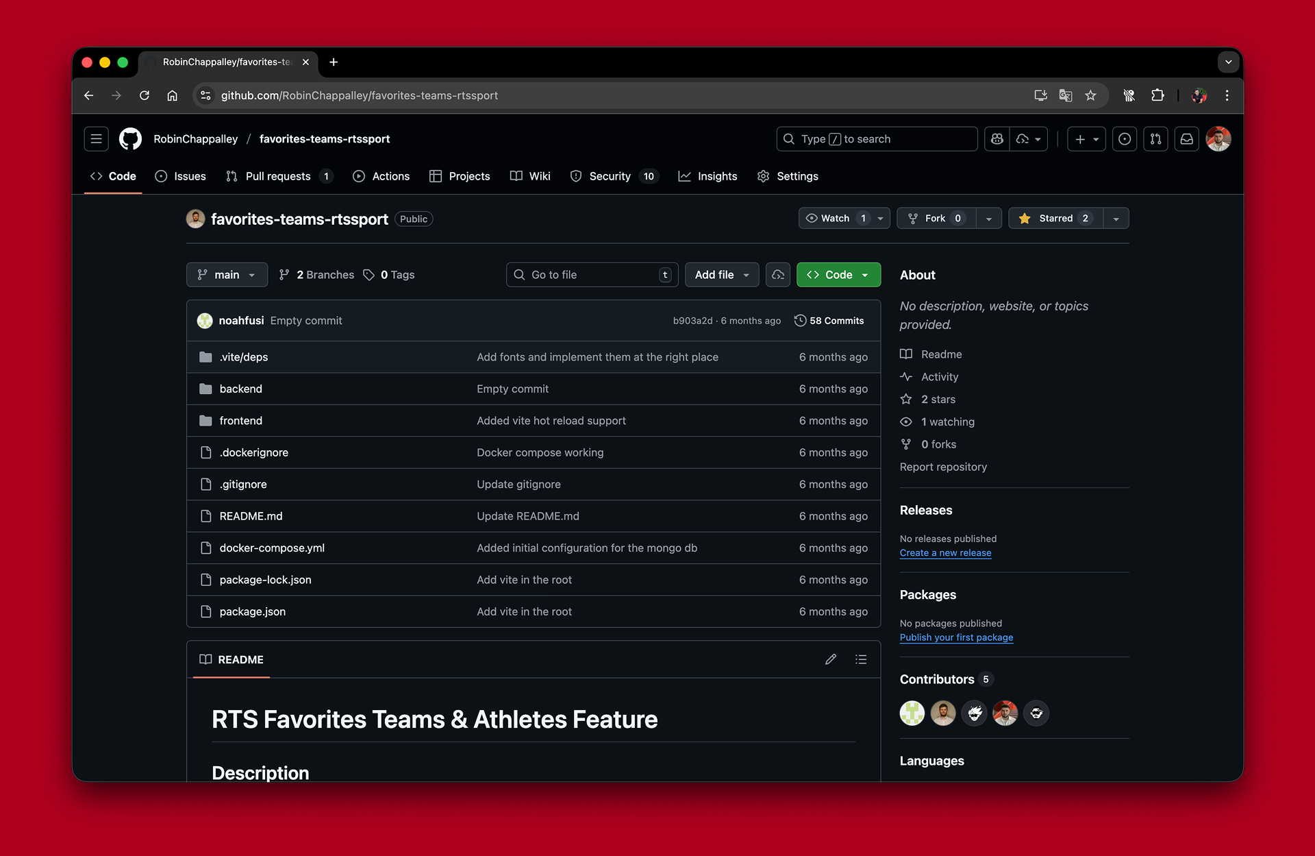Open notifications inbox icon

1186,139
